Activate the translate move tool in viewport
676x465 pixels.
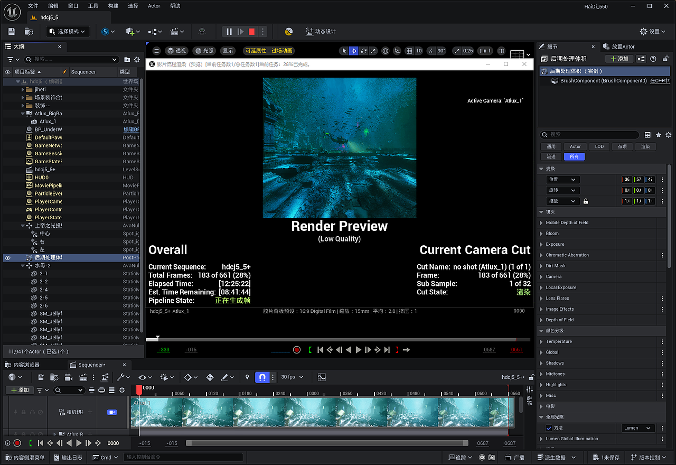[x=354, y=51]
